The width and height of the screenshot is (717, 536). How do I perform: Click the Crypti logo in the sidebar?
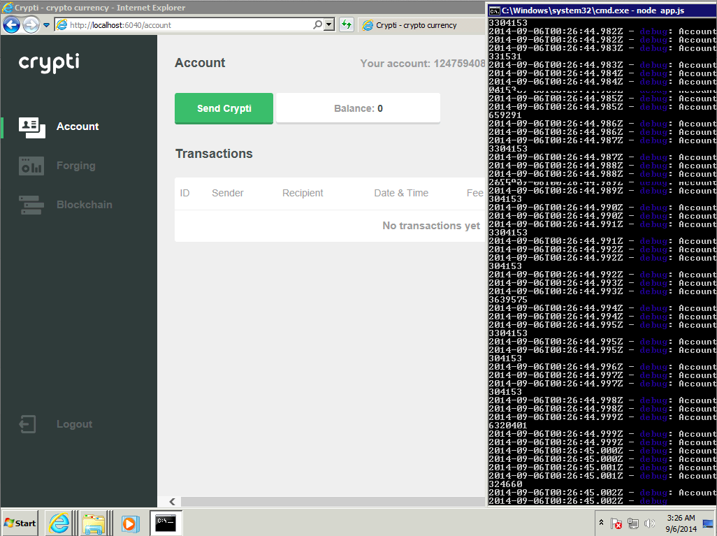click(x=49, y=63)
